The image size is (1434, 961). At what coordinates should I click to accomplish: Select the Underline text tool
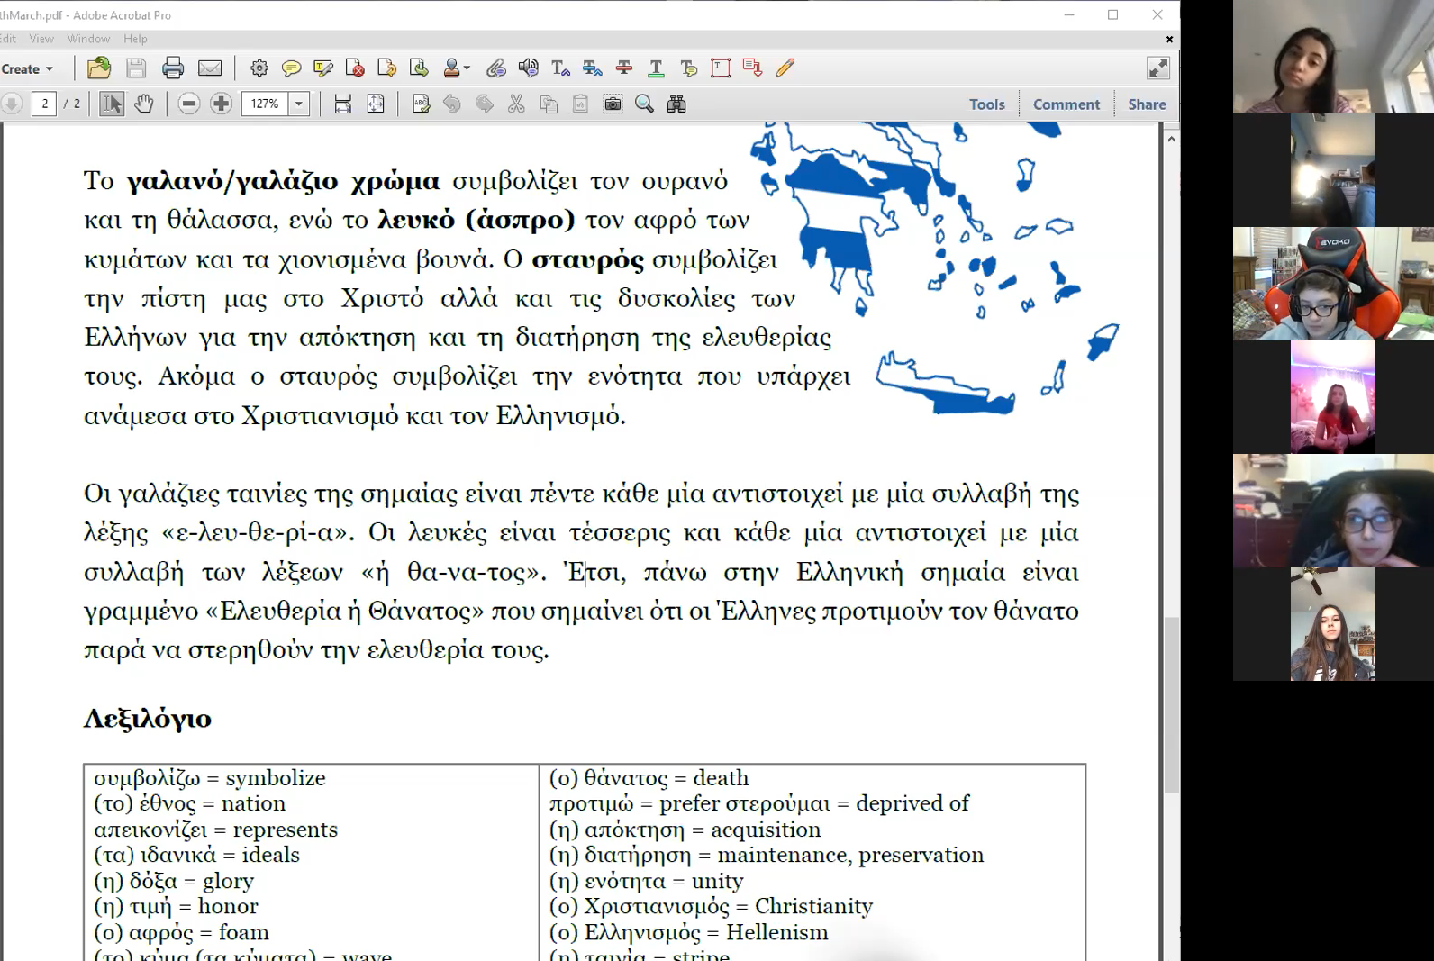coord(656,68)
